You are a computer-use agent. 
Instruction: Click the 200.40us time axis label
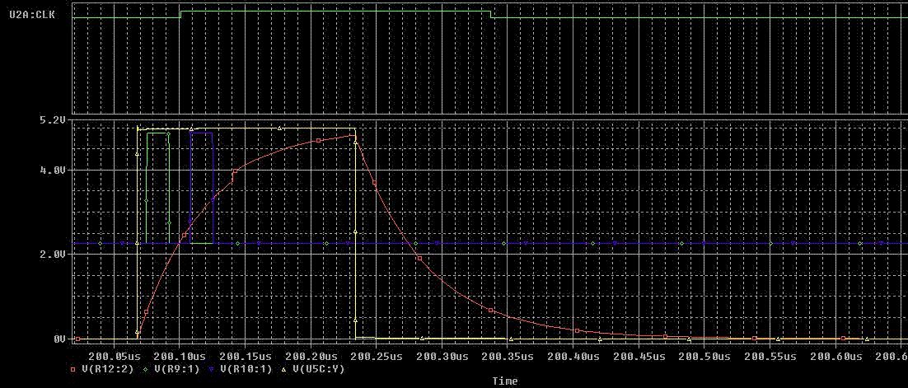(573, 354)
